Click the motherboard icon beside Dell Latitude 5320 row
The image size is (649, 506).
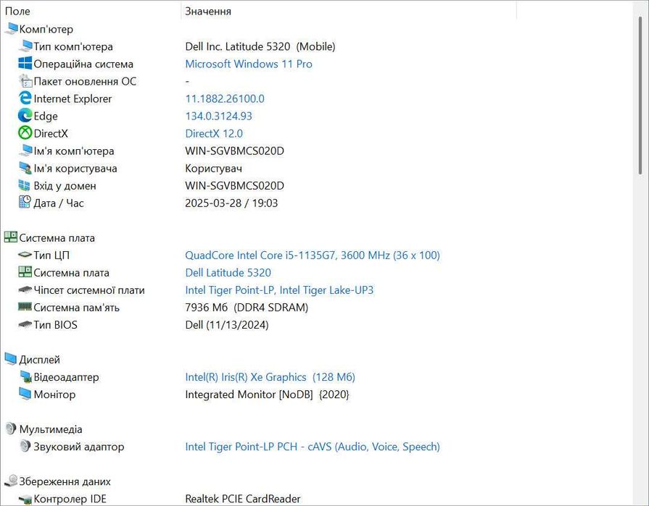click(25, 271)
